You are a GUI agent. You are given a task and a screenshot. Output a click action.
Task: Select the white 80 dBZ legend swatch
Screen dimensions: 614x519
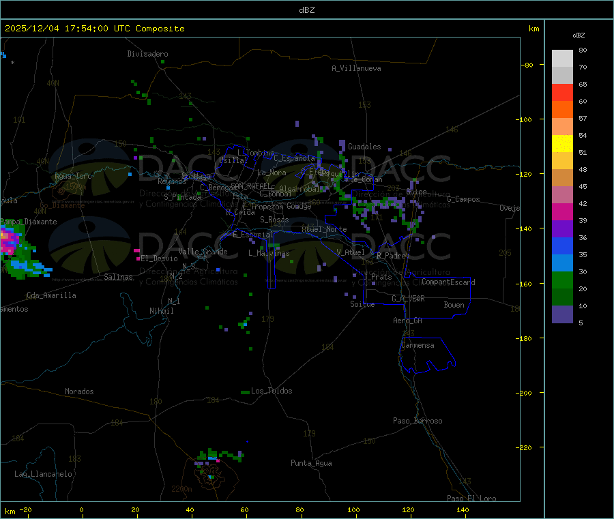pos(562,59)
